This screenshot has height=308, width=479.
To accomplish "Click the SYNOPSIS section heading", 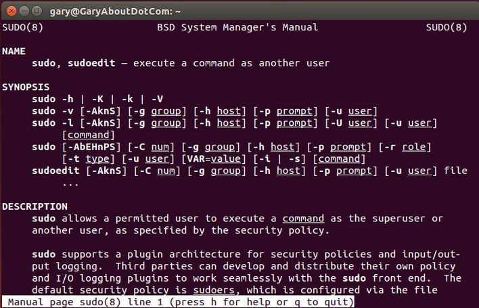I will [26, 87].
